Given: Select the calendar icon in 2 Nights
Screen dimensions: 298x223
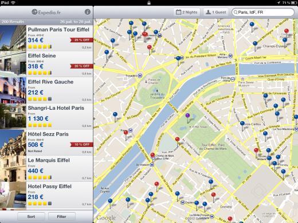Looking at the screenshot, I should click(178, 12).
